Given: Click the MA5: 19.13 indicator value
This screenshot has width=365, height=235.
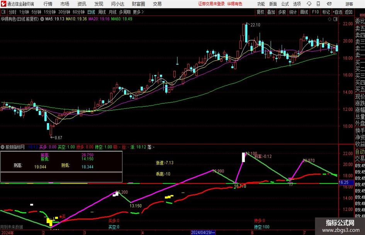Looking at the screenshot, I should [55, 19].
